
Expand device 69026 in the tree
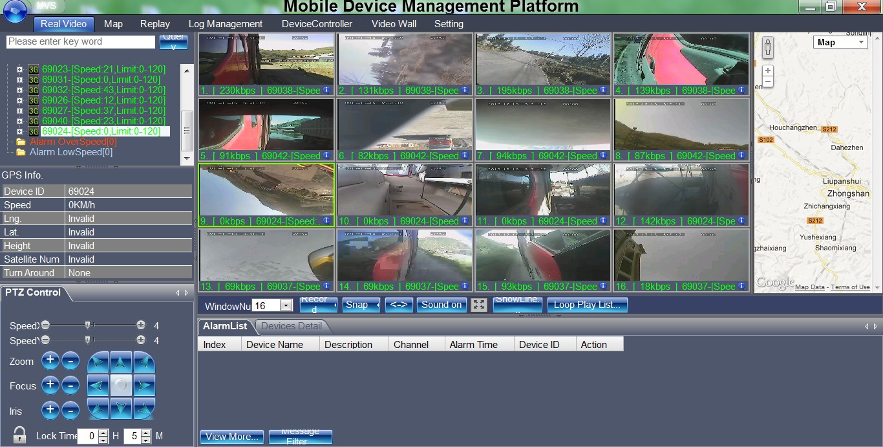19,100
